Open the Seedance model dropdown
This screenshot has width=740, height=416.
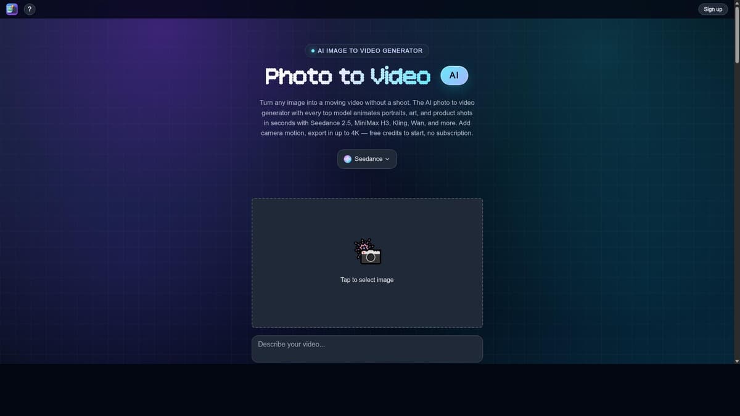click(367, 159)
